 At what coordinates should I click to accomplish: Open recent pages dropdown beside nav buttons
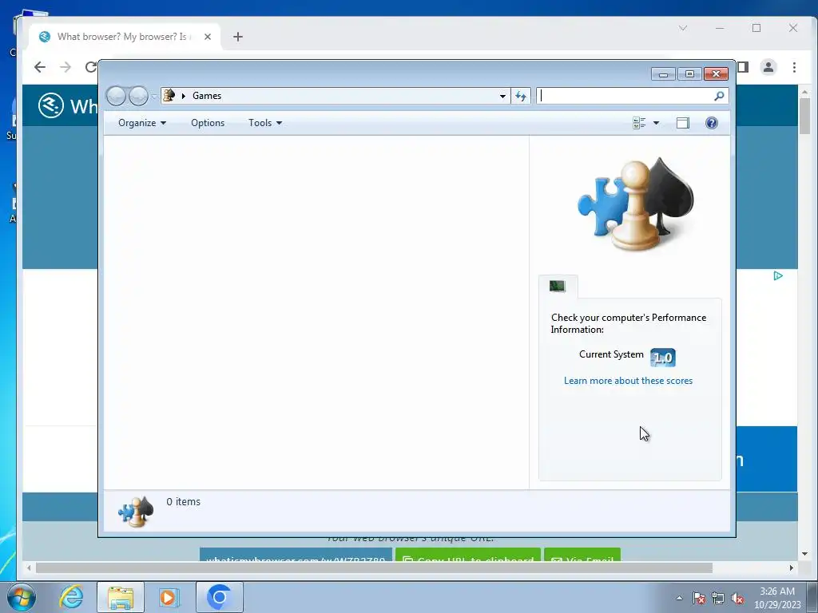(154, 97)
